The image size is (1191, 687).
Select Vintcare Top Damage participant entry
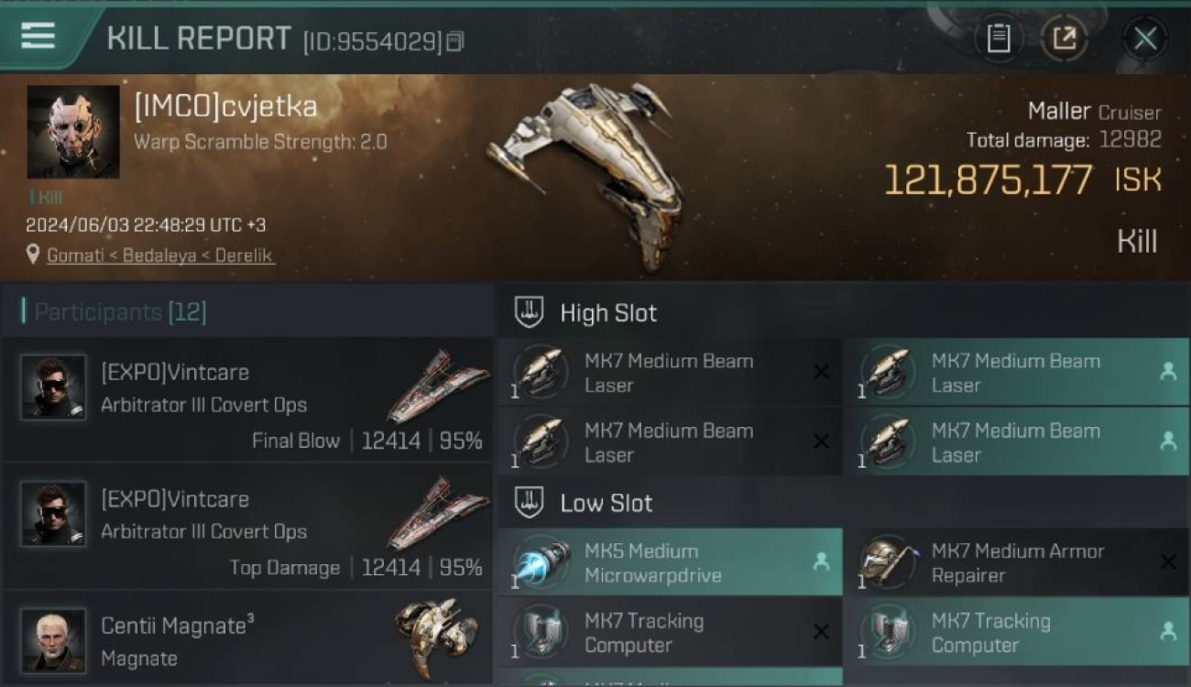[247, 527]
